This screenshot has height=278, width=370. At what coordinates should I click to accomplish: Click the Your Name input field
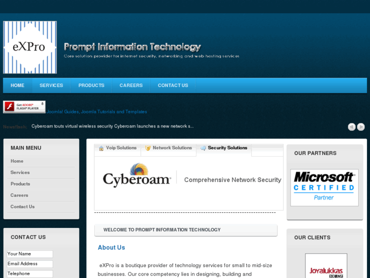[30, 254]
